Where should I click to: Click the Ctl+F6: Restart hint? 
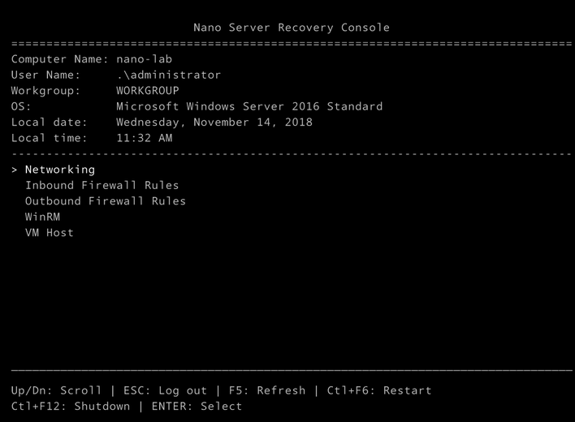coord(379,390)
